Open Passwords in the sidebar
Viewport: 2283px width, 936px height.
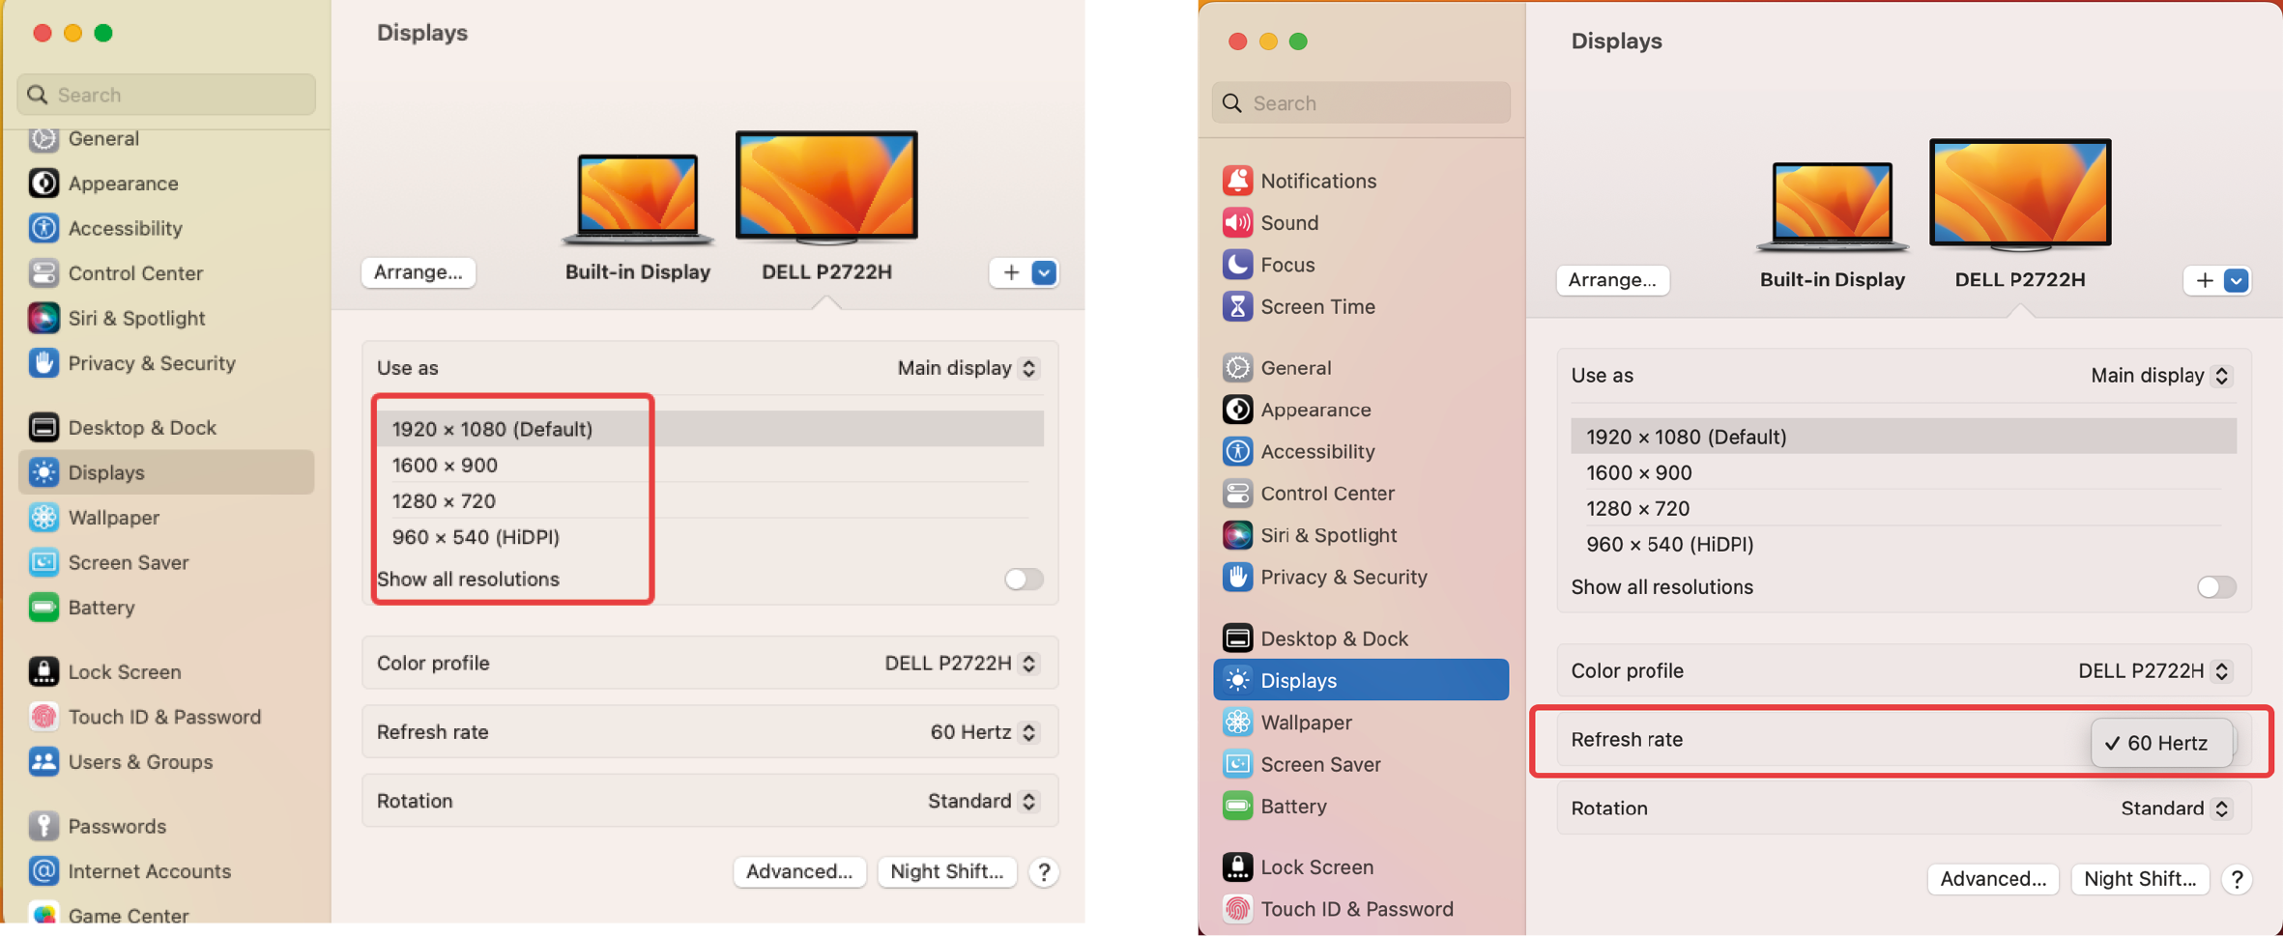116,826
